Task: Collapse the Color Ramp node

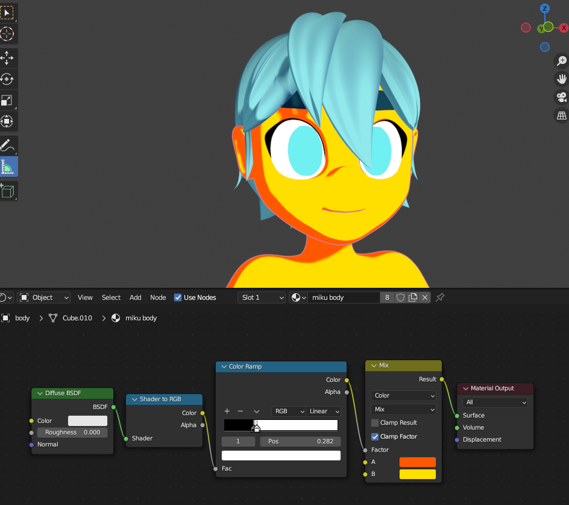Action: click(224, 367)
